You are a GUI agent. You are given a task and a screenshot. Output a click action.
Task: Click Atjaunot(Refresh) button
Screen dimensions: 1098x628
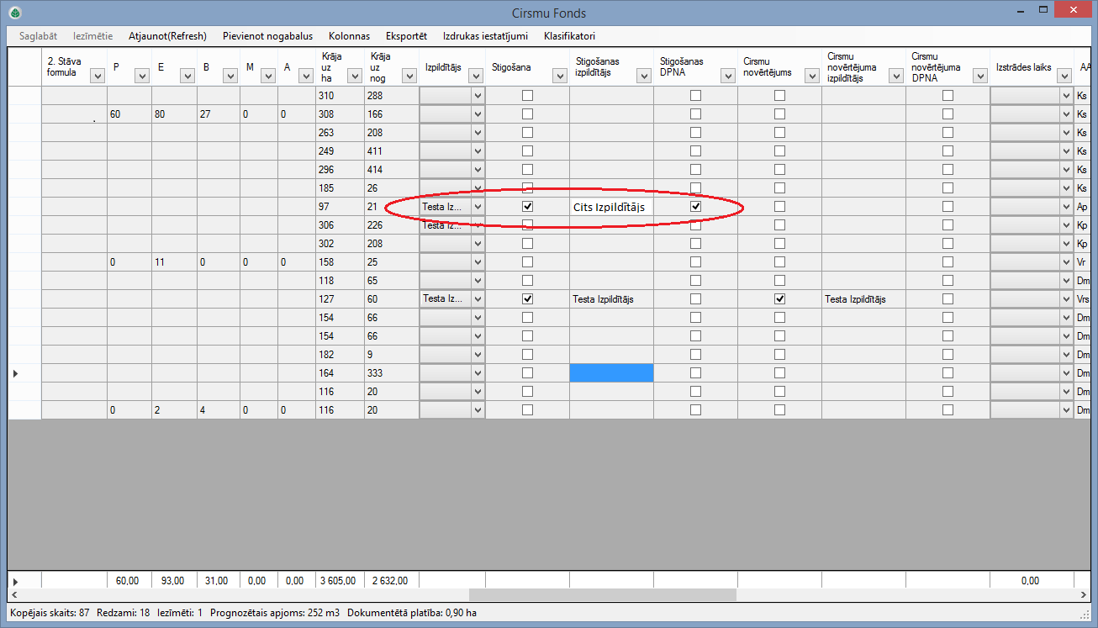[x=167, y=36]
